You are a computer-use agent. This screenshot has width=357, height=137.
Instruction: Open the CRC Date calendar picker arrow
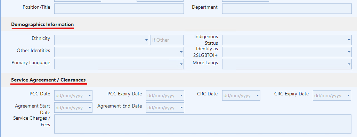click(258, 95)
